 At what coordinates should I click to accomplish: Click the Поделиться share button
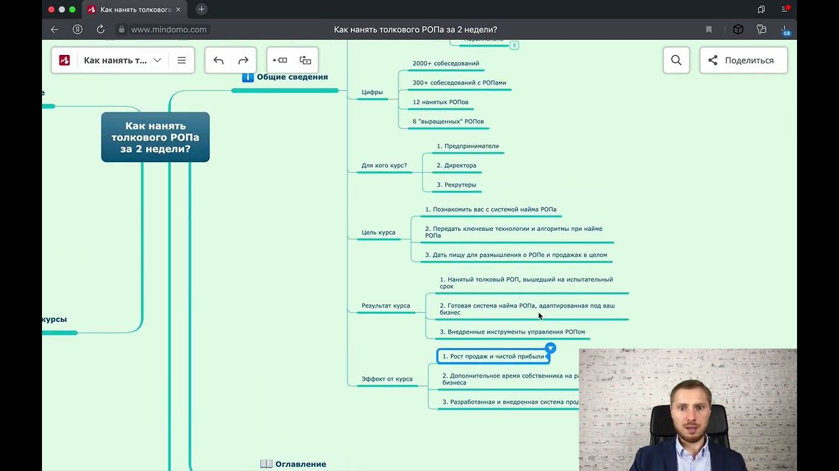[743, 60]
